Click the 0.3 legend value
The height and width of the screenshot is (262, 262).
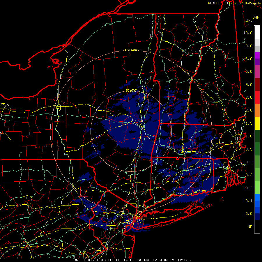tap(249, 175)
